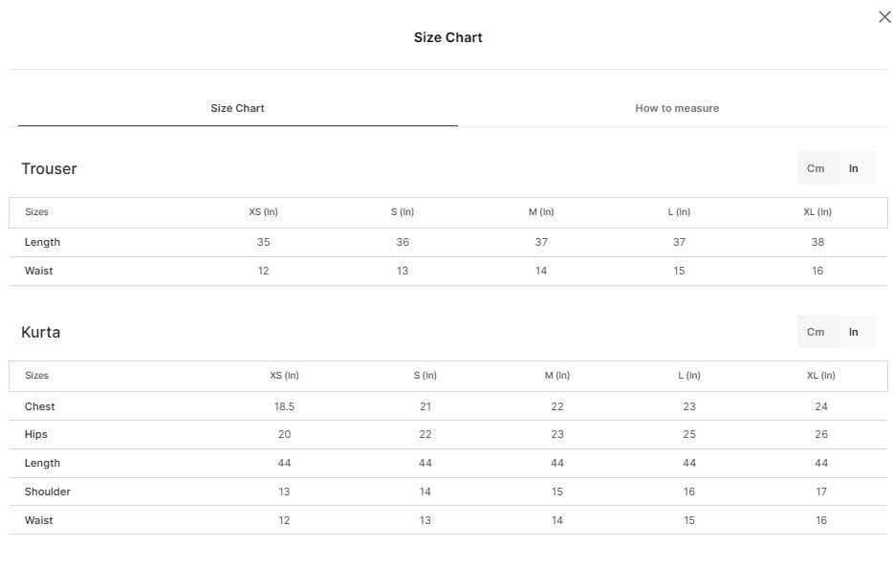Click the Kurta section heading
Viewport: 893px width, 568px height.
click(40, 332)
